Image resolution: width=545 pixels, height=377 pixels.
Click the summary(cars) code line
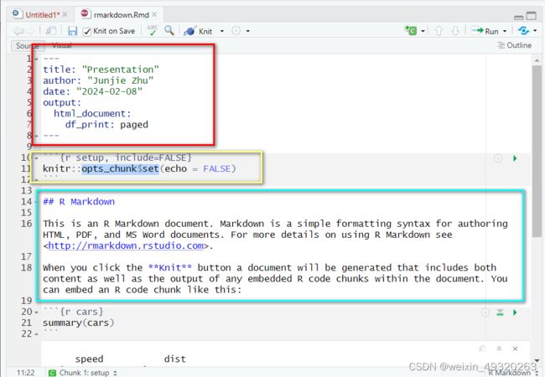78,323
